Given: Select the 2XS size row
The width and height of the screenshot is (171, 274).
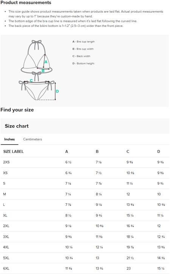Looking at the screenshot, I should [85, 162].
